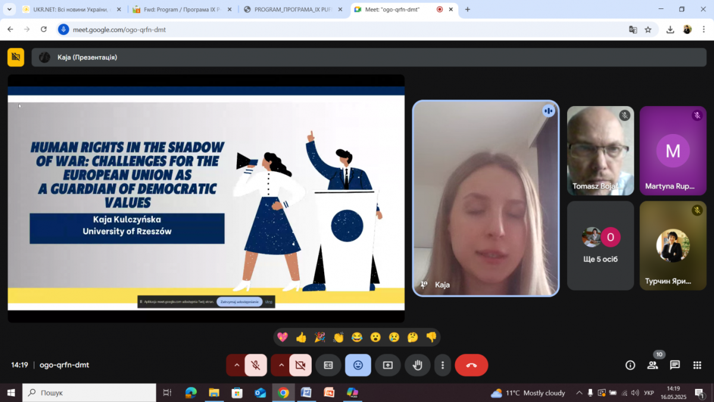Expand audio settings arrow next to microphone
This screenshot has height=402, width=714.
(236, 365)
